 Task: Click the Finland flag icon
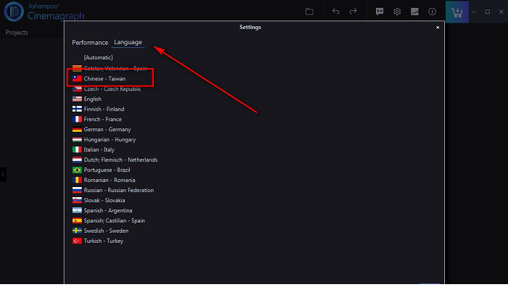click(77, 109)
